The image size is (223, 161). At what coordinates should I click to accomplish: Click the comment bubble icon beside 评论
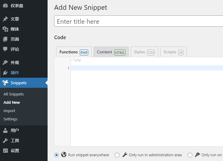pyautogui.click(x=5, y=49)
